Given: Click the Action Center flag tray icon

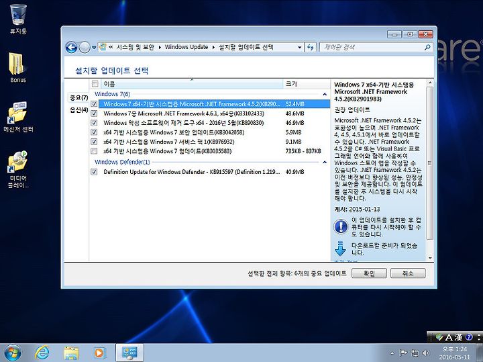Looking at the screenshot, I should (x=403, y=353).
